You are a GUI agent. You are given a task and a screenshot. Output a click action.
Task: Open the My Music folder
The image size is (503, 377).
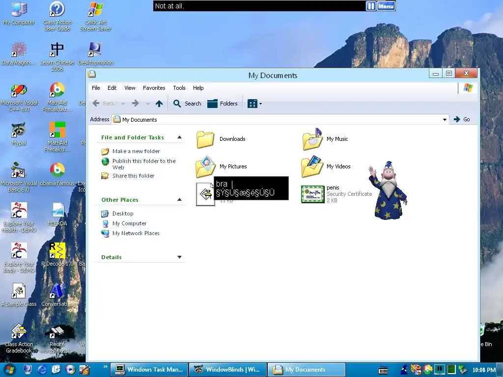tap(325, 139)
